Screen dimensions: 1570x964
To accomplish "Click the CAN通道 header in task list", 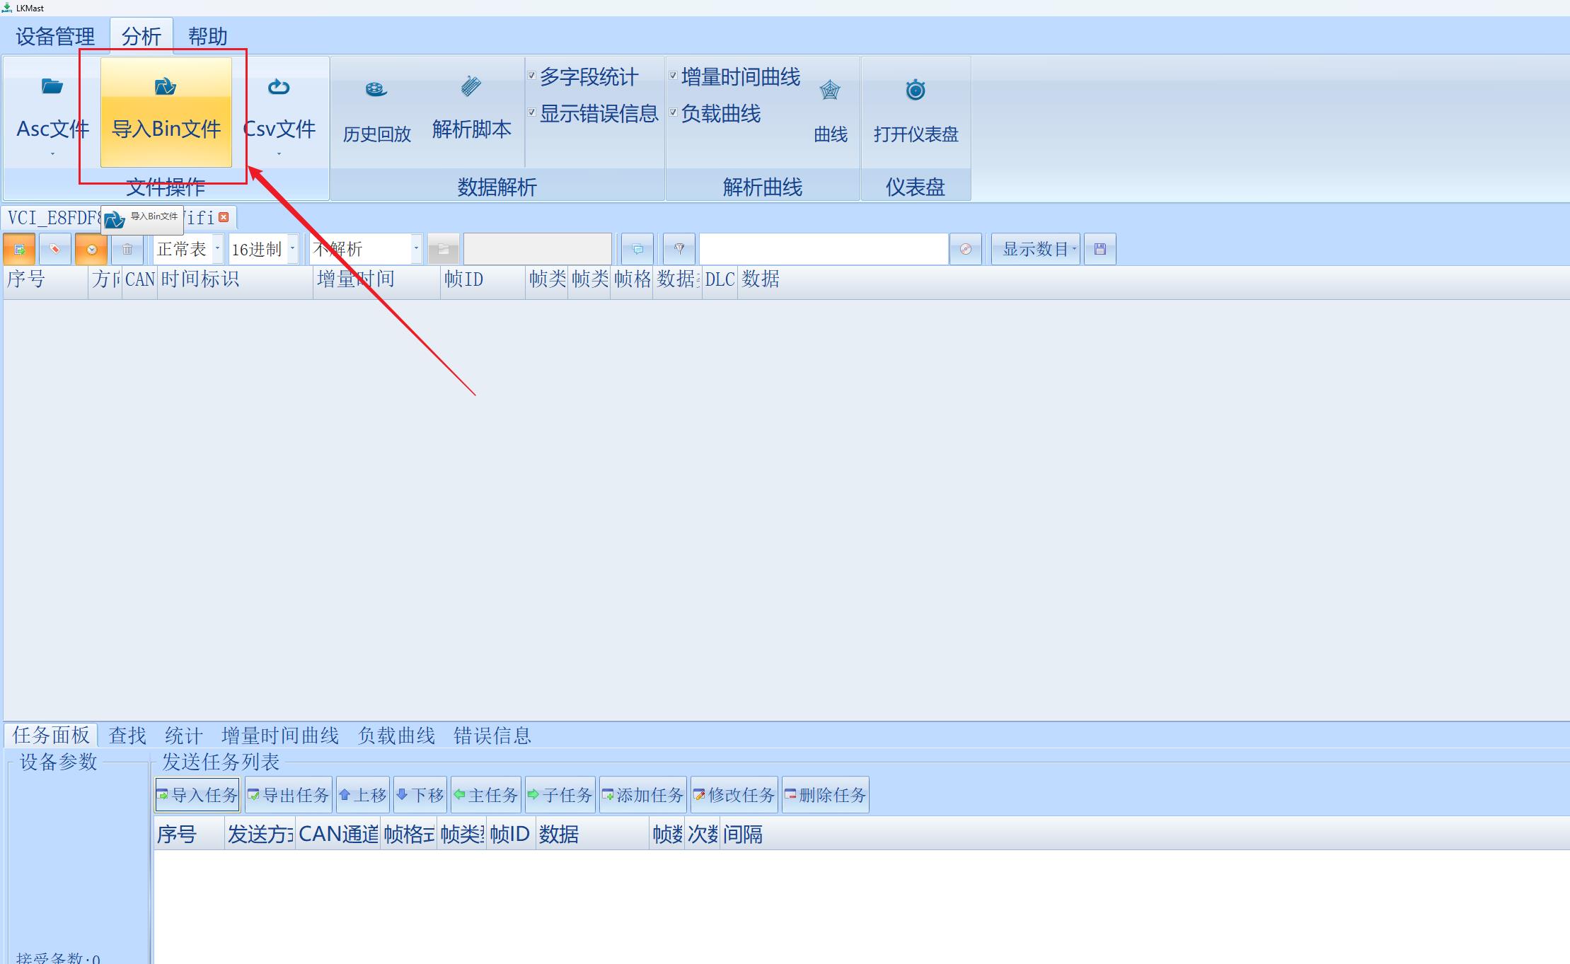I will (x=338, y=834).
